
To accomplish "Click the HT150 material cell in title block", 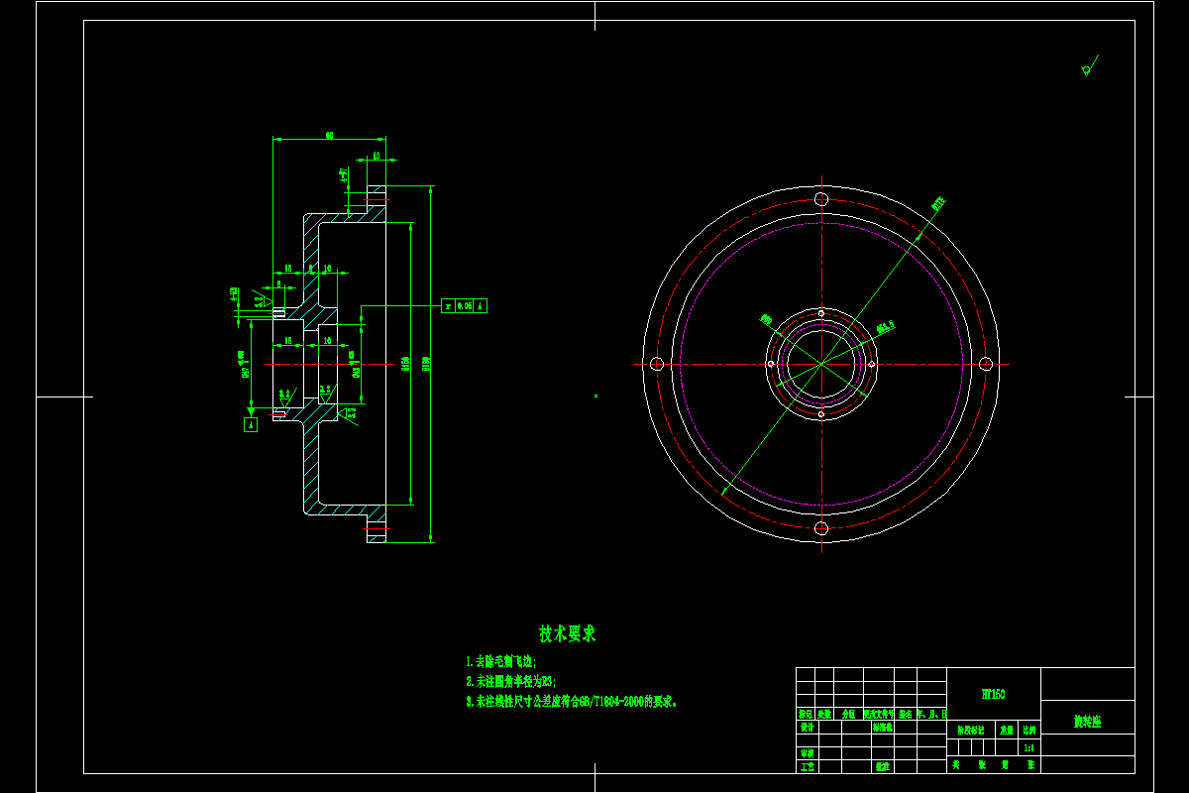I will pos(994,694).
